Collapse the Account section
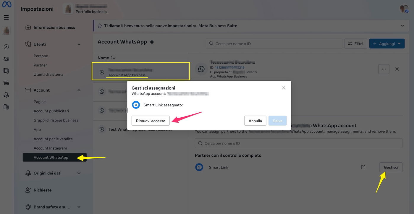Viewport: 414px width, 214px height. point(79,90)
